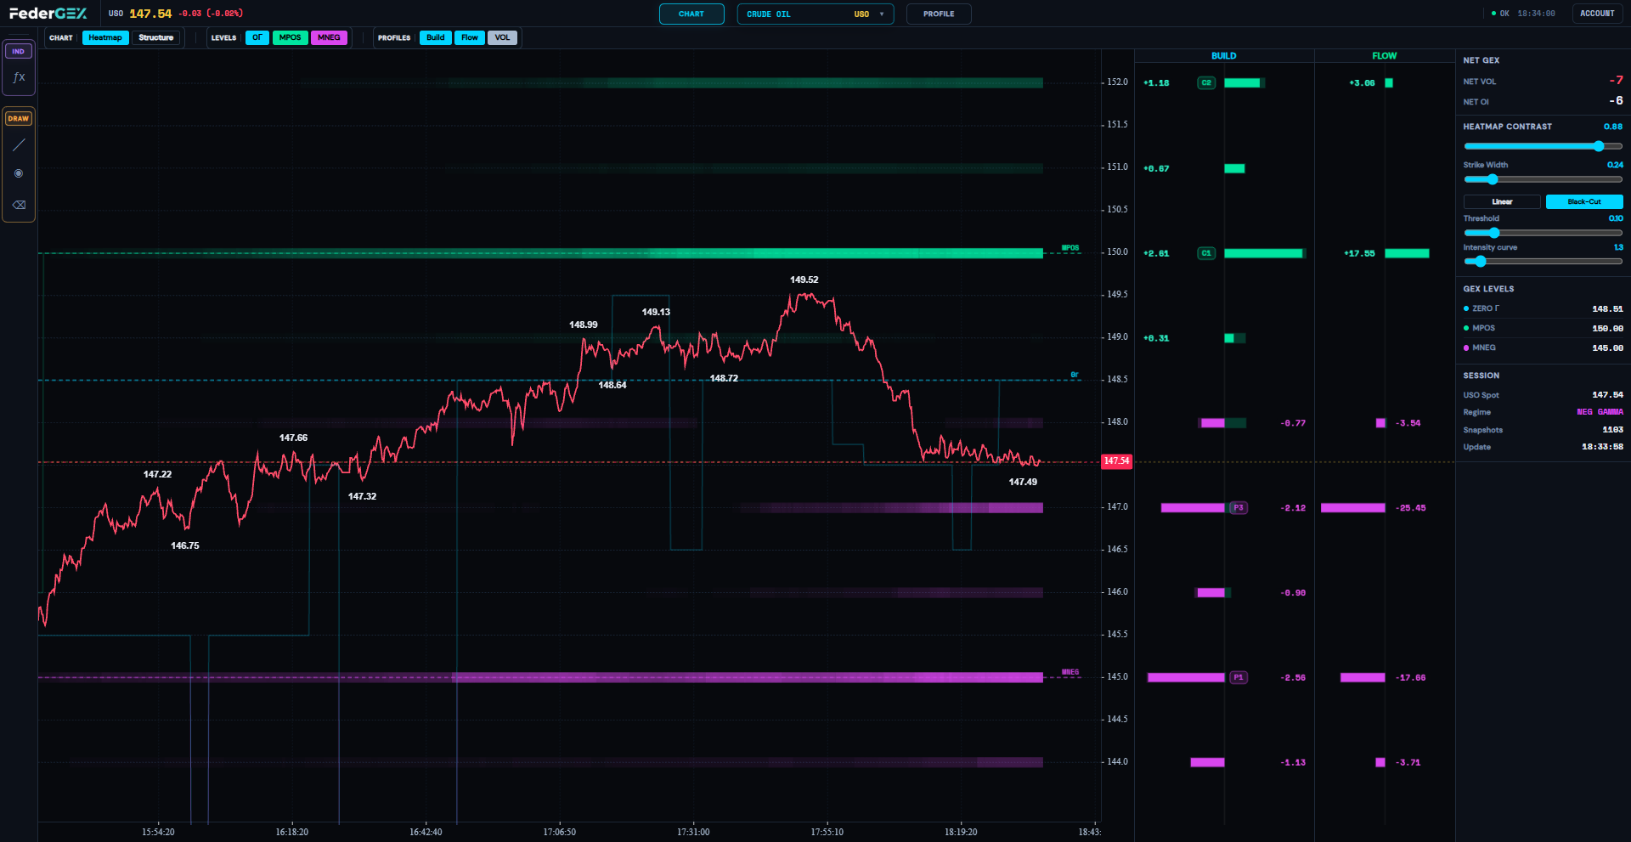The image size is (1631, 842).
Task: Select the Black-Cut heatmap mode
Action: point(1584,202)
